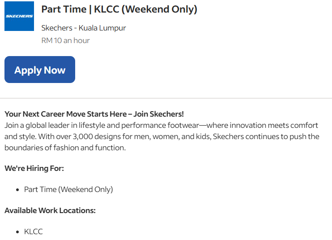Viewport: 332px width, 240px height.
Task: Click the 'We're Hiring For:' heading
Action: (x=34, y=168)
